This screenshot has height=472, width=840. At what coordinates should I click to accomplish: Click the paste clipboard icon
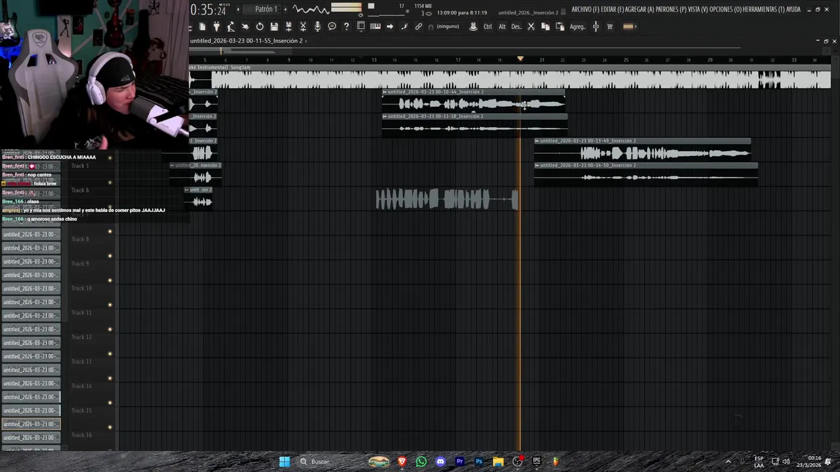click(x=560, y=26)
